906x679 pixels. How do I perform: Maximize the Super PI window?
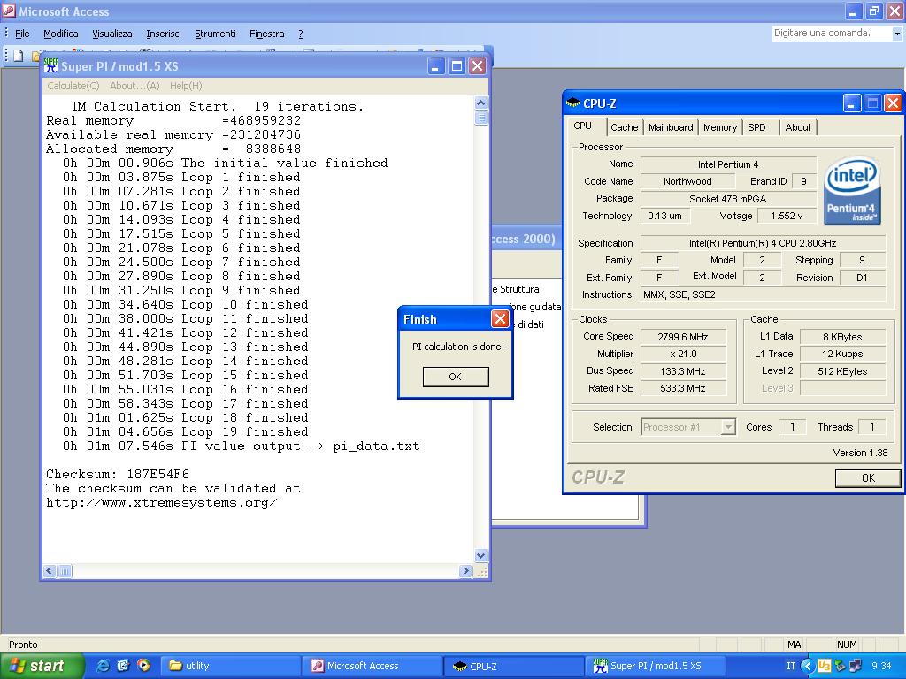pyautogui.click(x=457, y=66)
